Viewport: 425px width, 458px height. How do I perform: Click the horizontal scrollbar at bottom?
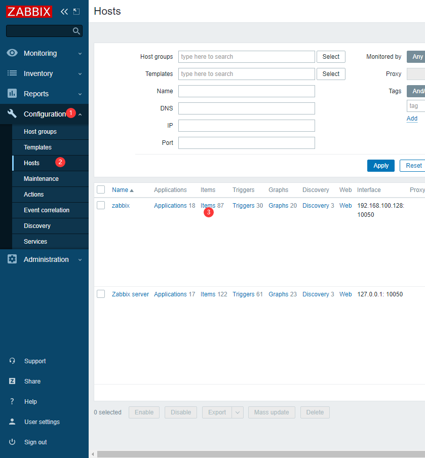point(261,454)
